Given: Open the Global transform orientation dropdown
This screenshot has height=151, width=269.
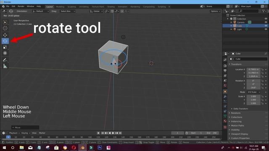Looking at the screenshot, I should coord(96,11).
